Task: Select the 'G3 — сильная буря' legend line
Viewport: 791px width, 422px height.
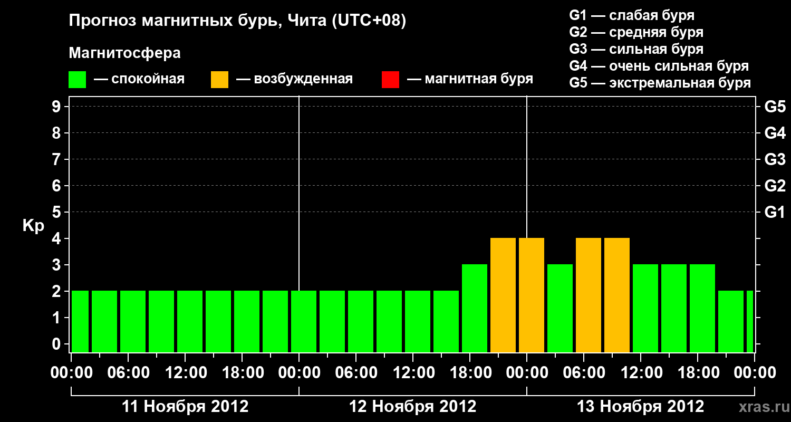Action: [x=636, y=49]
